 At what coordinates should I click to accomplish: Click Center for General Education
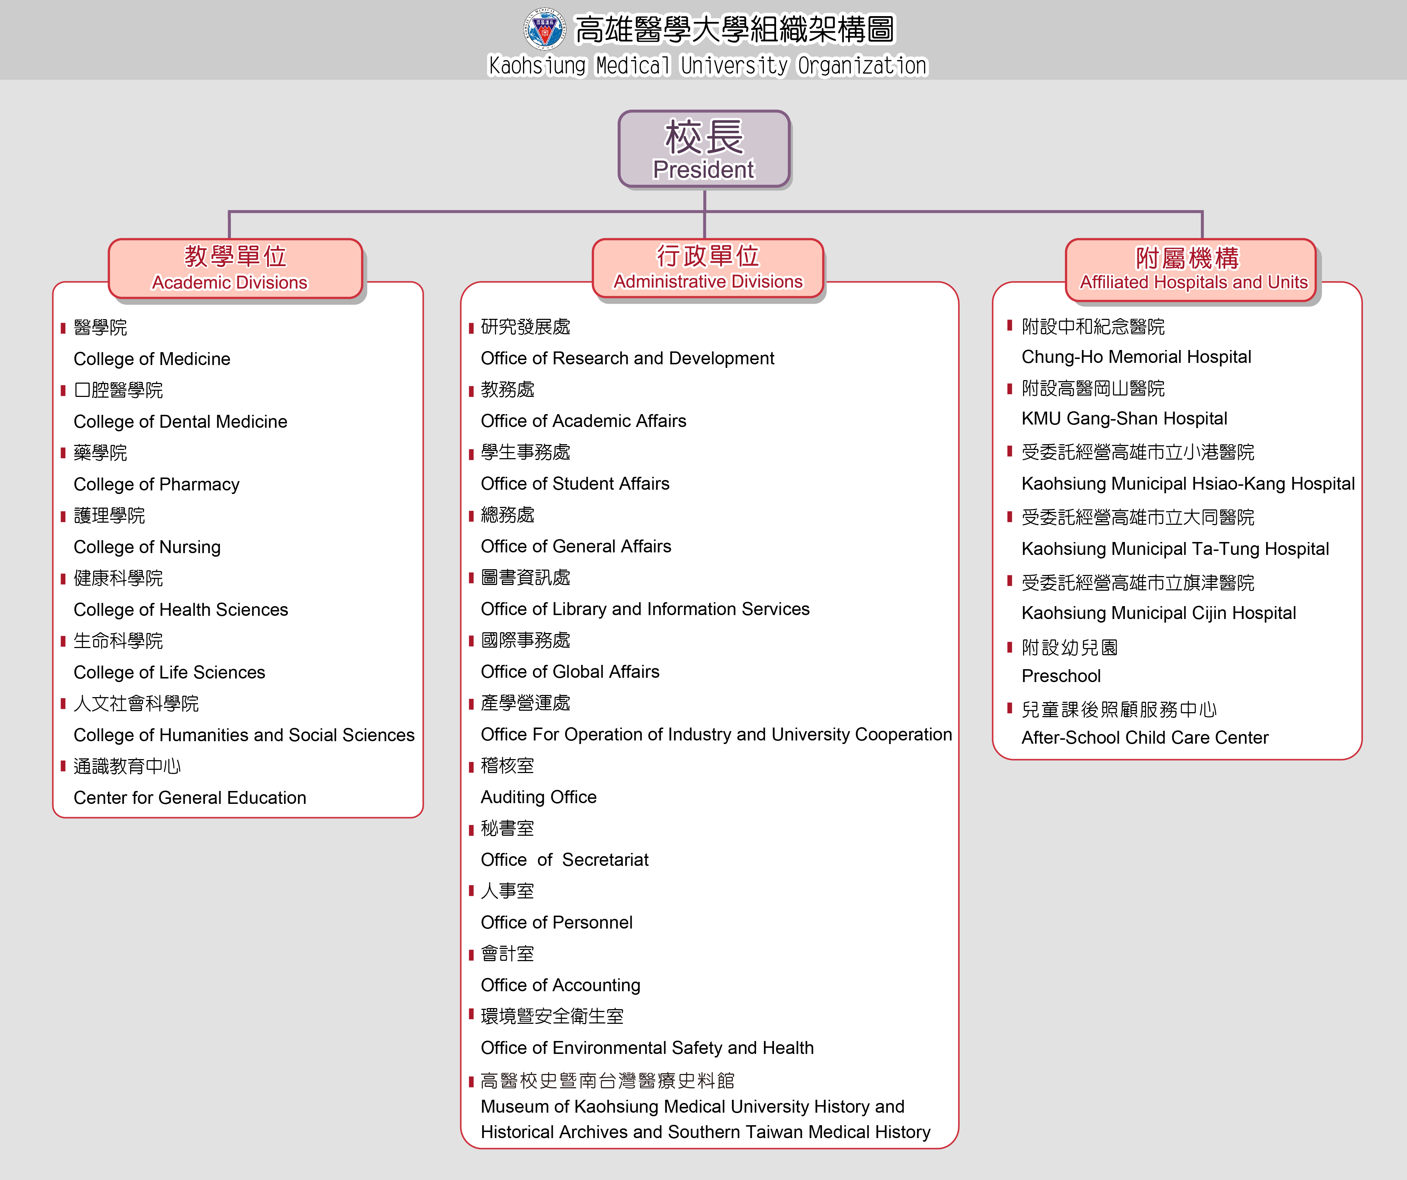point(190,798)
